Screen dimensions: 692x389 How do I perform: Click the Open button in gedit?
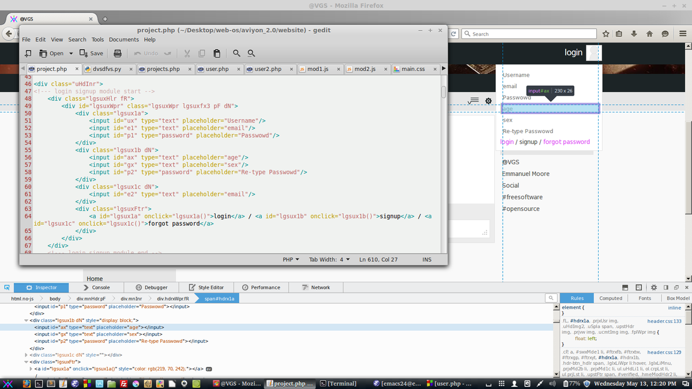click(51, 53)
